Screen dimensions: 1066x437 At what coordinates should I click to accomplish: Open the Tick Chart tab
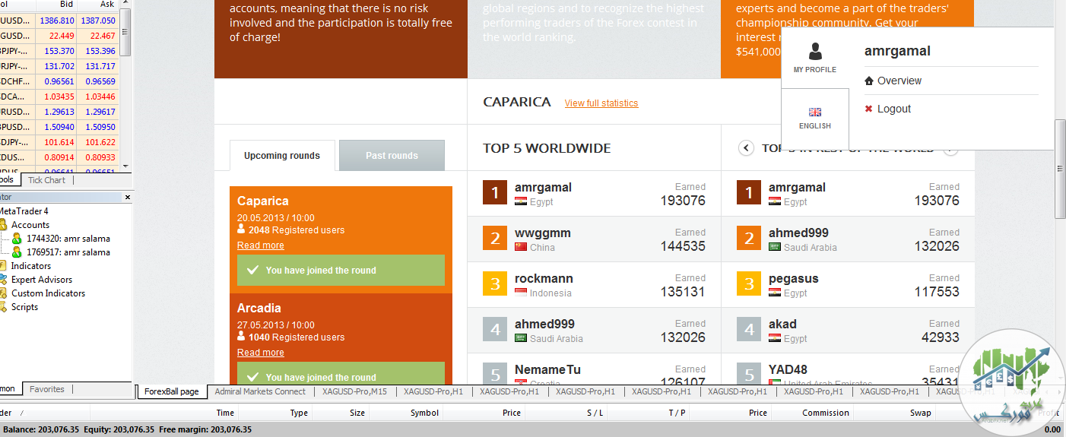click(46, 180)
